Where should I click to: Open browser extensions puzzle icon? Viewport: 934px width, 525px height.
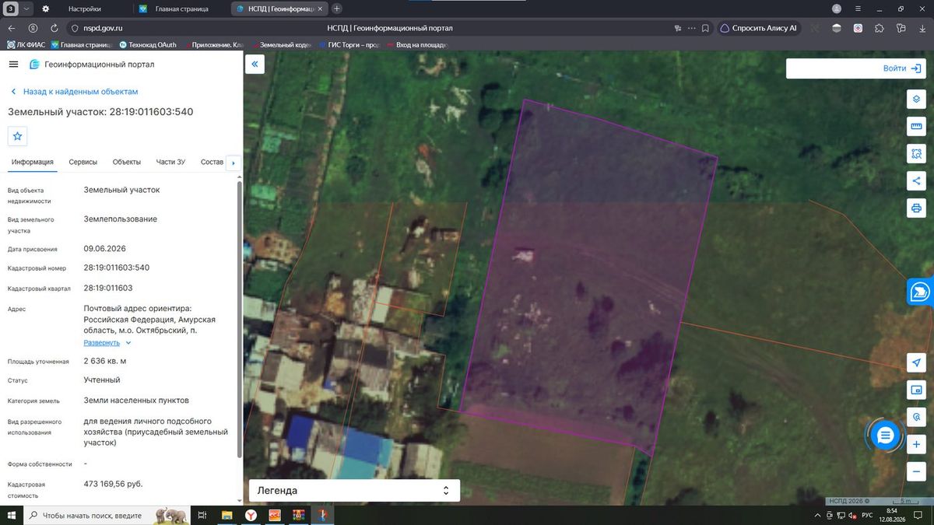click(x=879, y=28)
